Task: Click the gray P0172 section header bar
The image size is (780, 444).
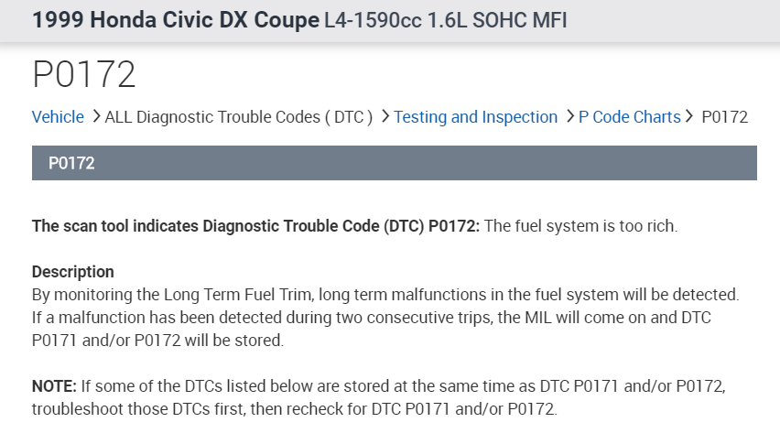Action: pyautogui.click(x=394, y=163)
